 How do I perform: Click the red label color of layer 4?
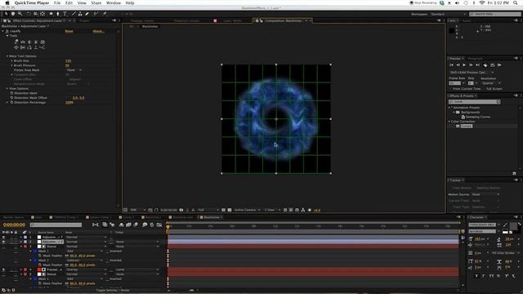coord(25,269)
